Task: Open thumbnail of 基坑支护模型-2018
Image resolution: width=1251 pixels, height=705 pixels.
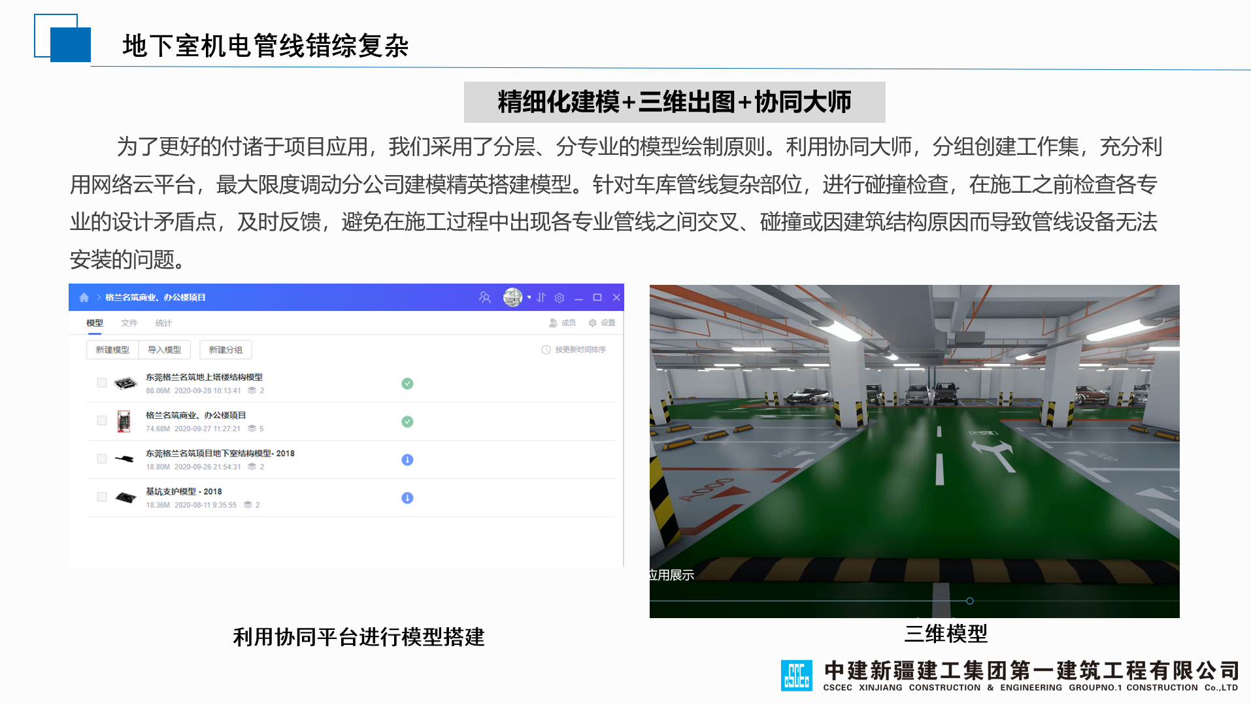Action: 125,497
